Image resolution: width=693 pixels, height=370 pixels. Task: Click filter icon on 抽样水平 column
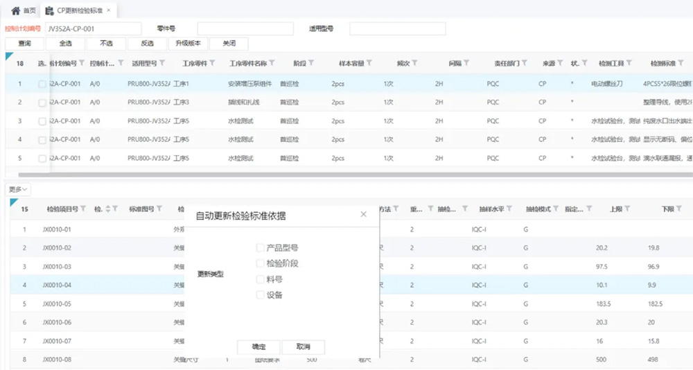(509, 209)
